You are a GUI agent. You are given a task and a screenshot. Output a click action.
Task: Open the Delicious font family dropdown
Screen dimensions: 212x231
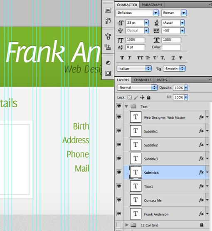(156, 13)
